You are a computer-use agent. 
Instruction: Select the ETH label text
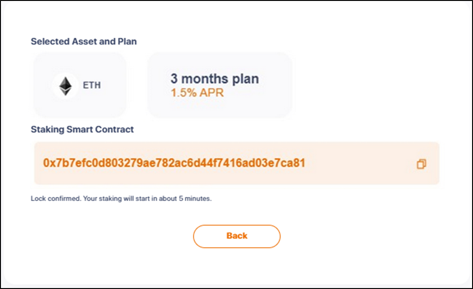(92, 85)
